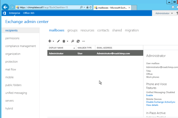Sort by EMAIL ADDRESS column header

119,48
